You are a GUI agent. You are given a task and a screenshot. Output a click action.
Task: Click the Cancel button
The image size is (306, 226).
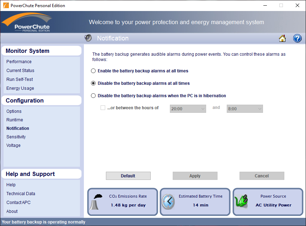coord(262,176)
